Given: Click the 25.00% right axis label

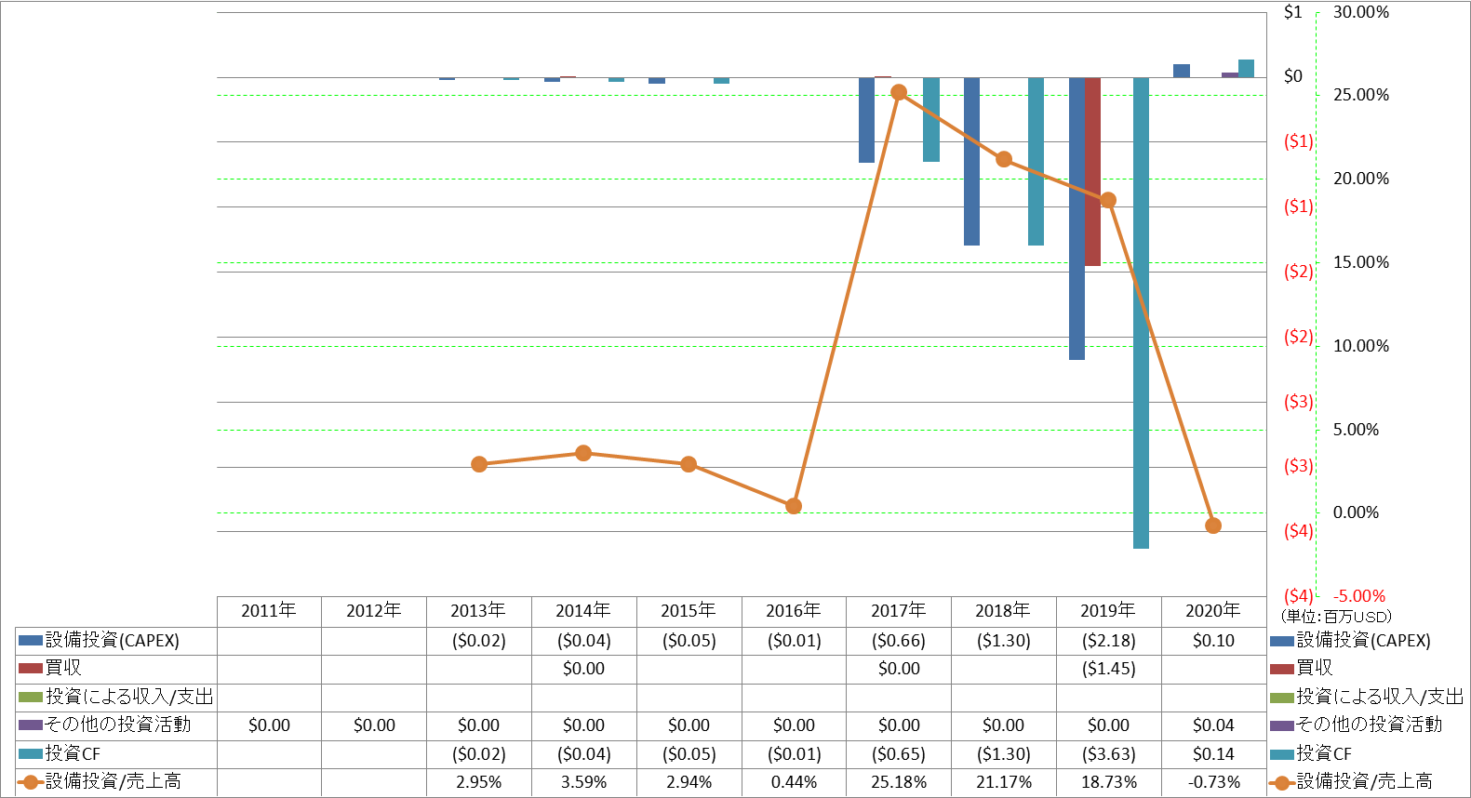Looking at the screenshot, I should pos(1360,95).
